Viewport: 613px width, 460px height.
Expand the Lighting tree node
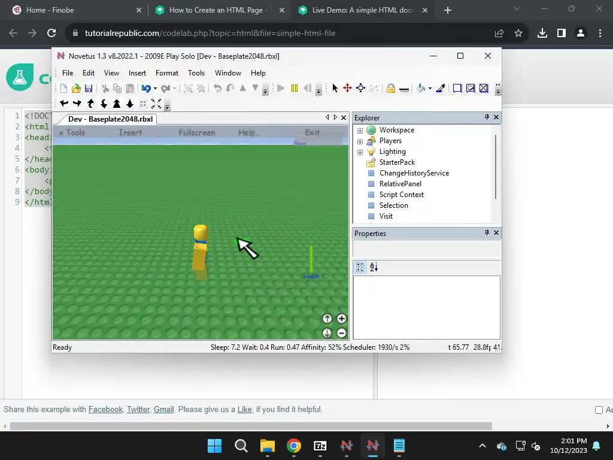360,152
